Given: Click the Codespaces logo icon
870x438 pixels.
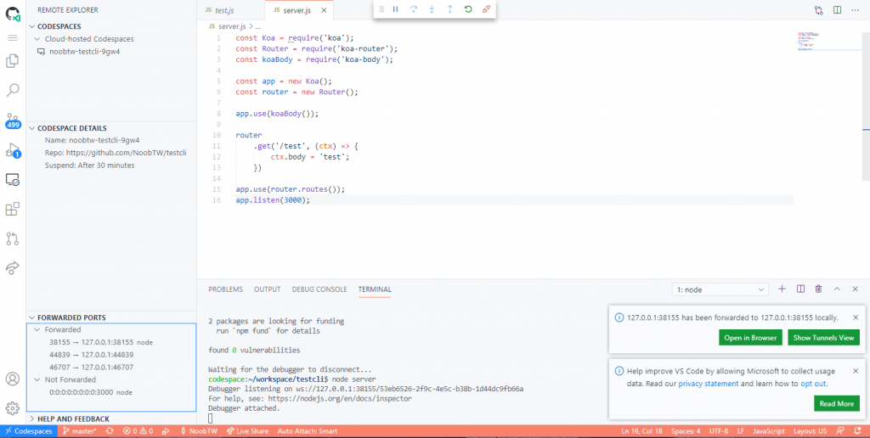Looking at the screenshot, I should (14, 14).
